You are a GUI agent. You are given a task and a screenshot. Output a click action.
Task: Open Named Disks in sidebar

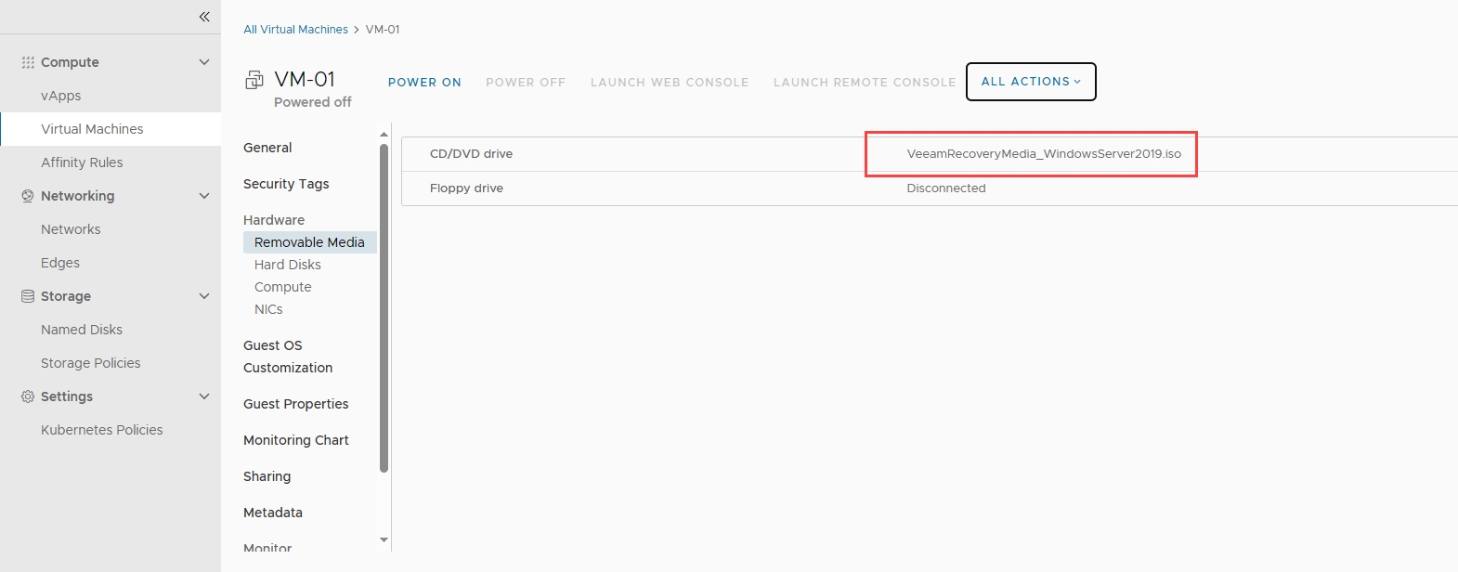82,330
